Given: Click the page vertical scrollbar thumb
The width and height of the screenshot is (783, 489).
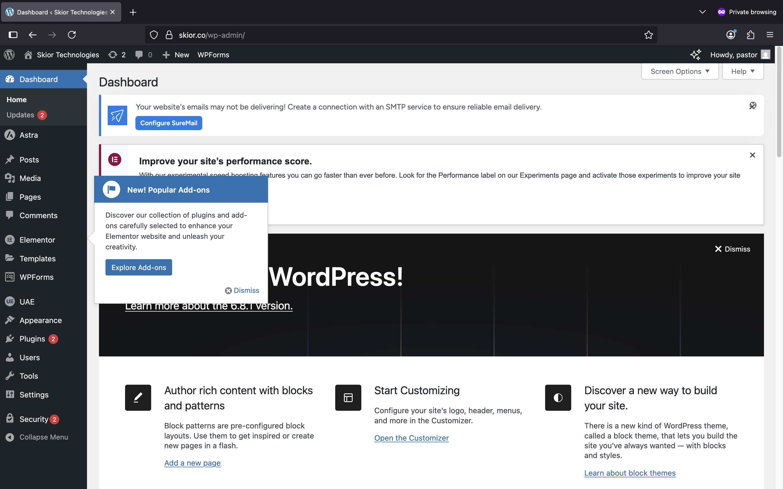Looking at the screenshot, I should 779,102.
